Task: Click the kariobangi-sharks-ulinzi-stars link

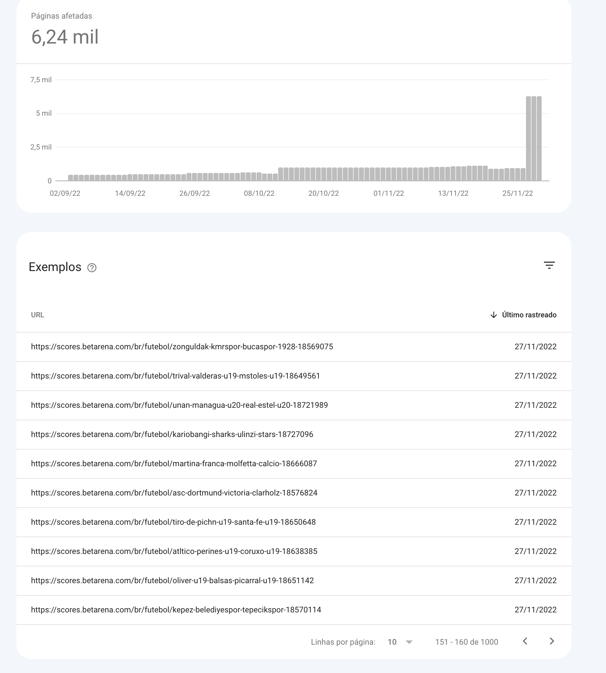Action: pyautogui.click(x=172, y=434)
